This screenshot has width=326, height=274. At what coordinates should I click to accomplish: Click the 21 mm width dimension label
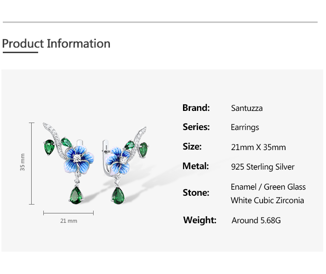68,220
